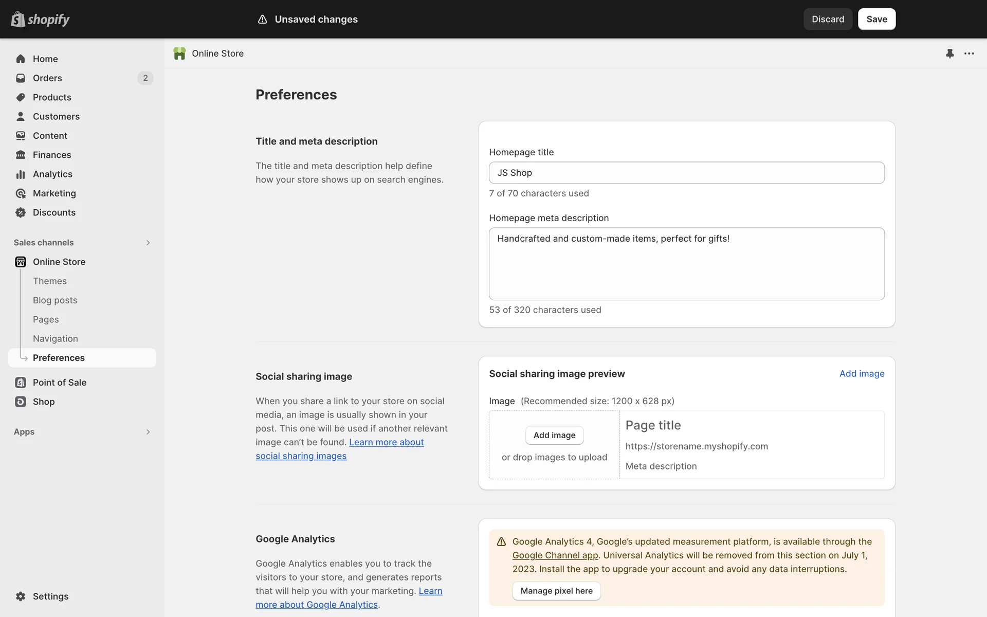Open Settings via the gear icon
Viewport: 987px width, 617px height.
click(21, 596)
